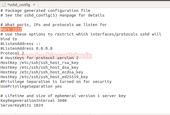Click the What ports, IPs comment line
Screen dimensions: 170x115
click(x=54, y=25)
